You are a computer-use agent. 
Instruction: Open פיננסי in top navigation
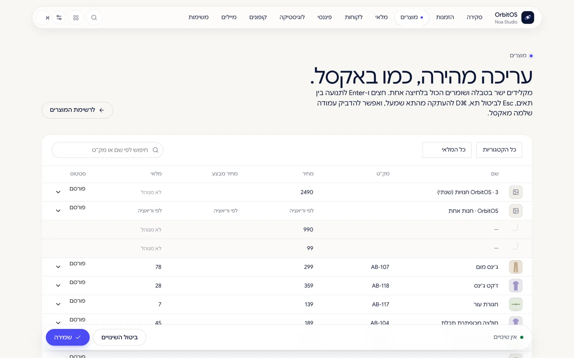[x=324, y=17]
